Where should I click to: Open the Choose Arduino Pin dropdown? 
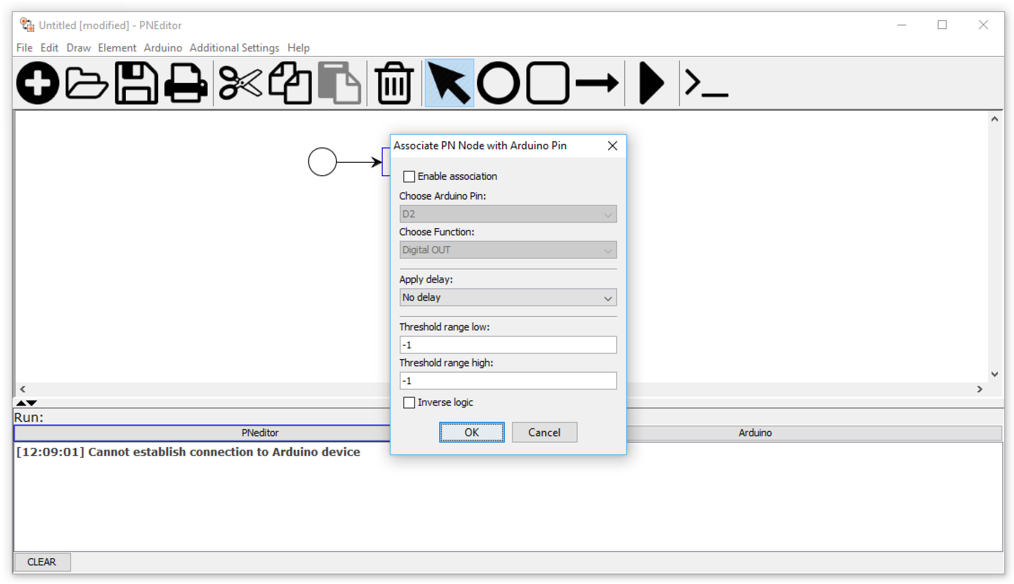click(507, 214)
